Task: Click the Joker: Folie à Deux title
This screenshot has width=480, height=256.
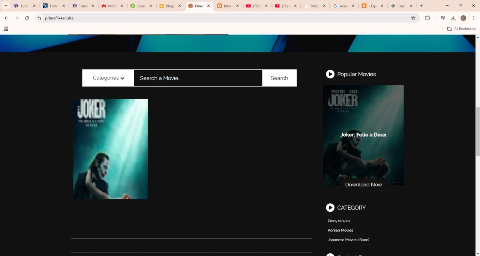Action: pyautogui.click(x=363, y=135)
